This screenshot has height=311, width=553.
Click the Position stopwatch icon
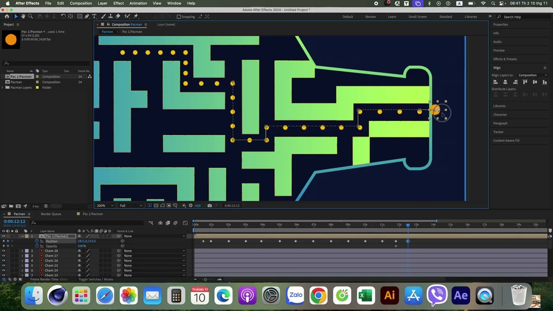(37, 241)
